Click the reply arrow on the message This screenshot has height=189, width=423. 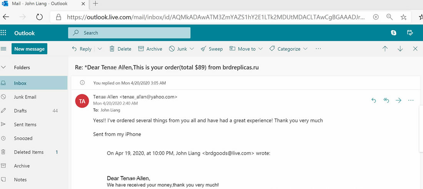point(374,100)
